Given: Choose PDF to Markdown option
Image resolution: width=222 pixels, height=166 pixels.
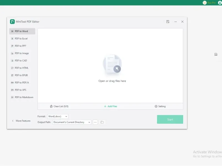Looking at the screenshot, I should coord(22,97).
